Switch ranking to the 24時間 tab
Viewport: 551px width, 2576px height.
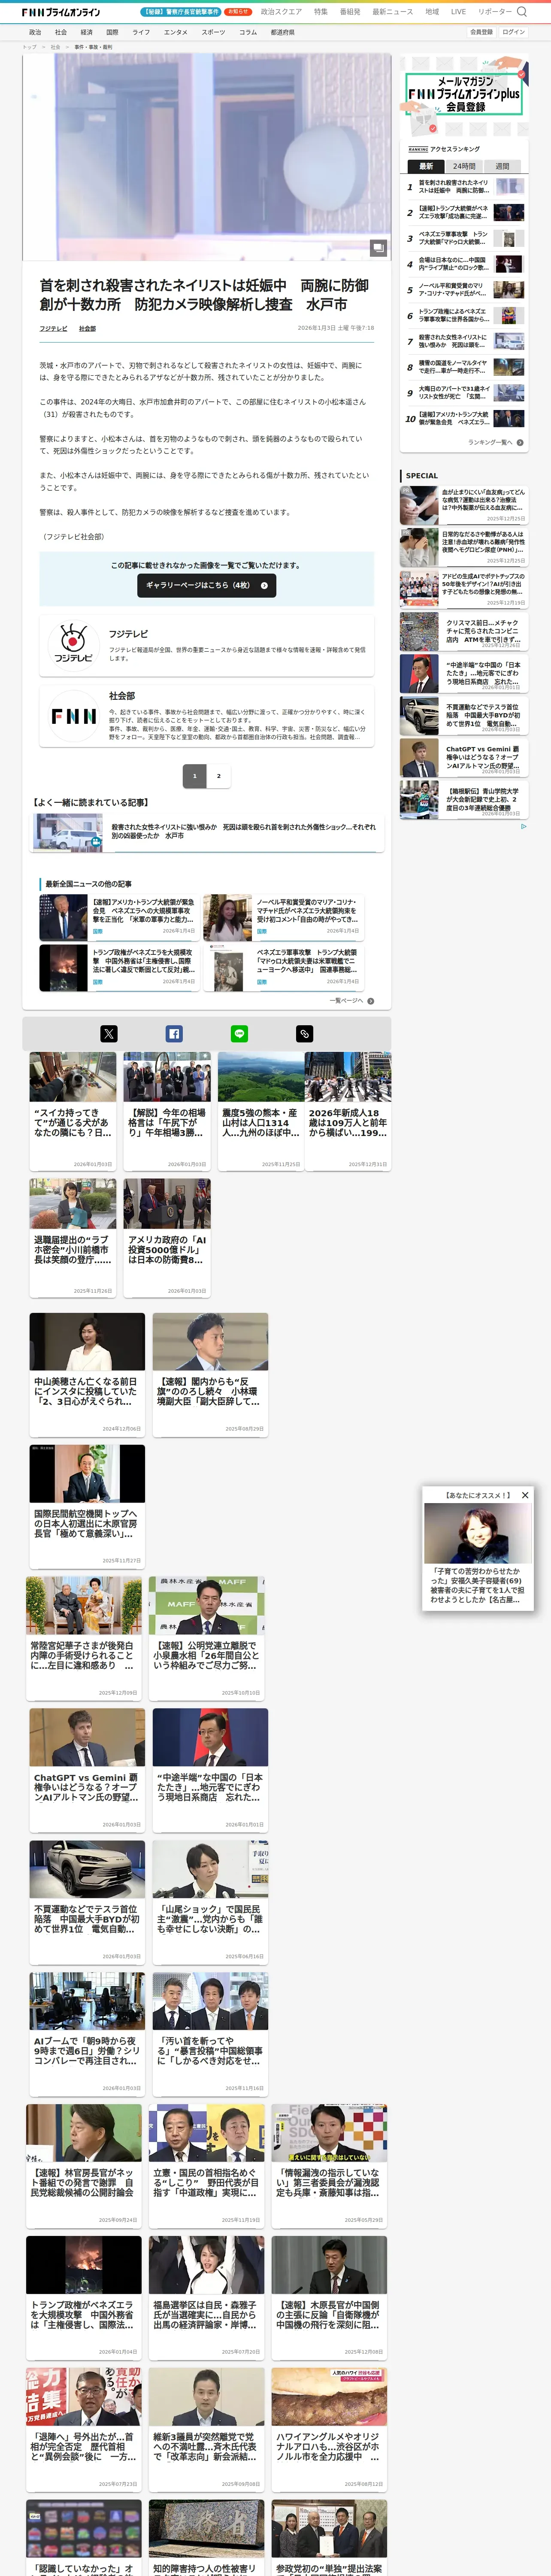[464, 166]
